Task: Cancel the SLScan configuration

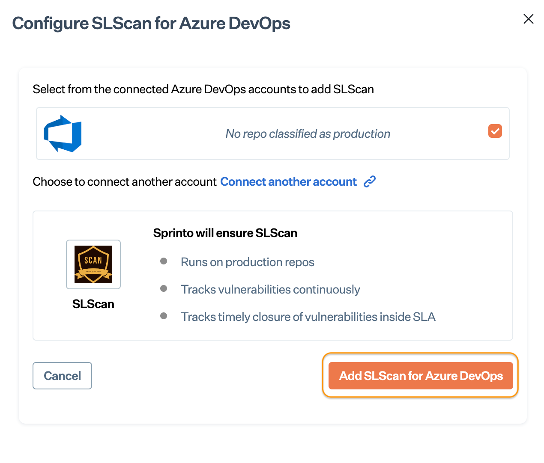Action: click(63, 376)
